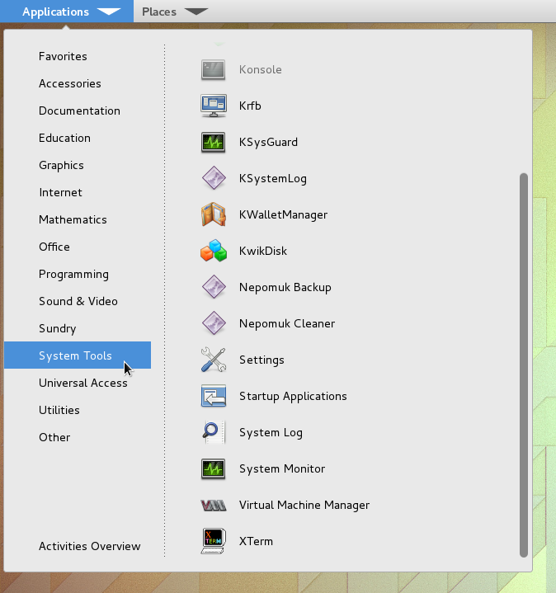Click the Nepomuk Backup diamond icon

(213, 287)
